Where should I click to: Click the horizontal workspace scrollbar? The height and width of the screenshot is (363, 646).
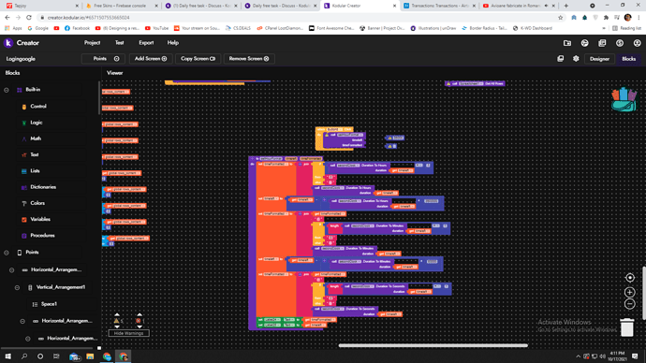(433, 345)
